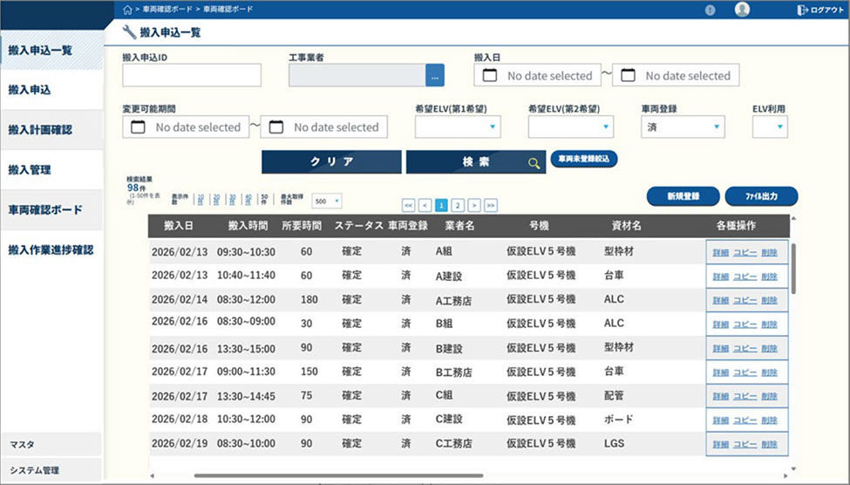Set display count to 20件
Screen dimensions: 850x485
(217, 200)
